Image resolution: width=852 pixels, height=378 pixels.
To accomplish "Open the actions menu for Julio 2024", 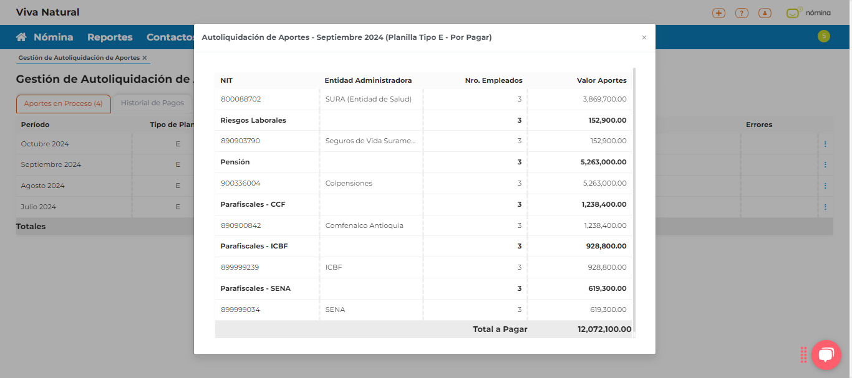I will pos(825,207).
